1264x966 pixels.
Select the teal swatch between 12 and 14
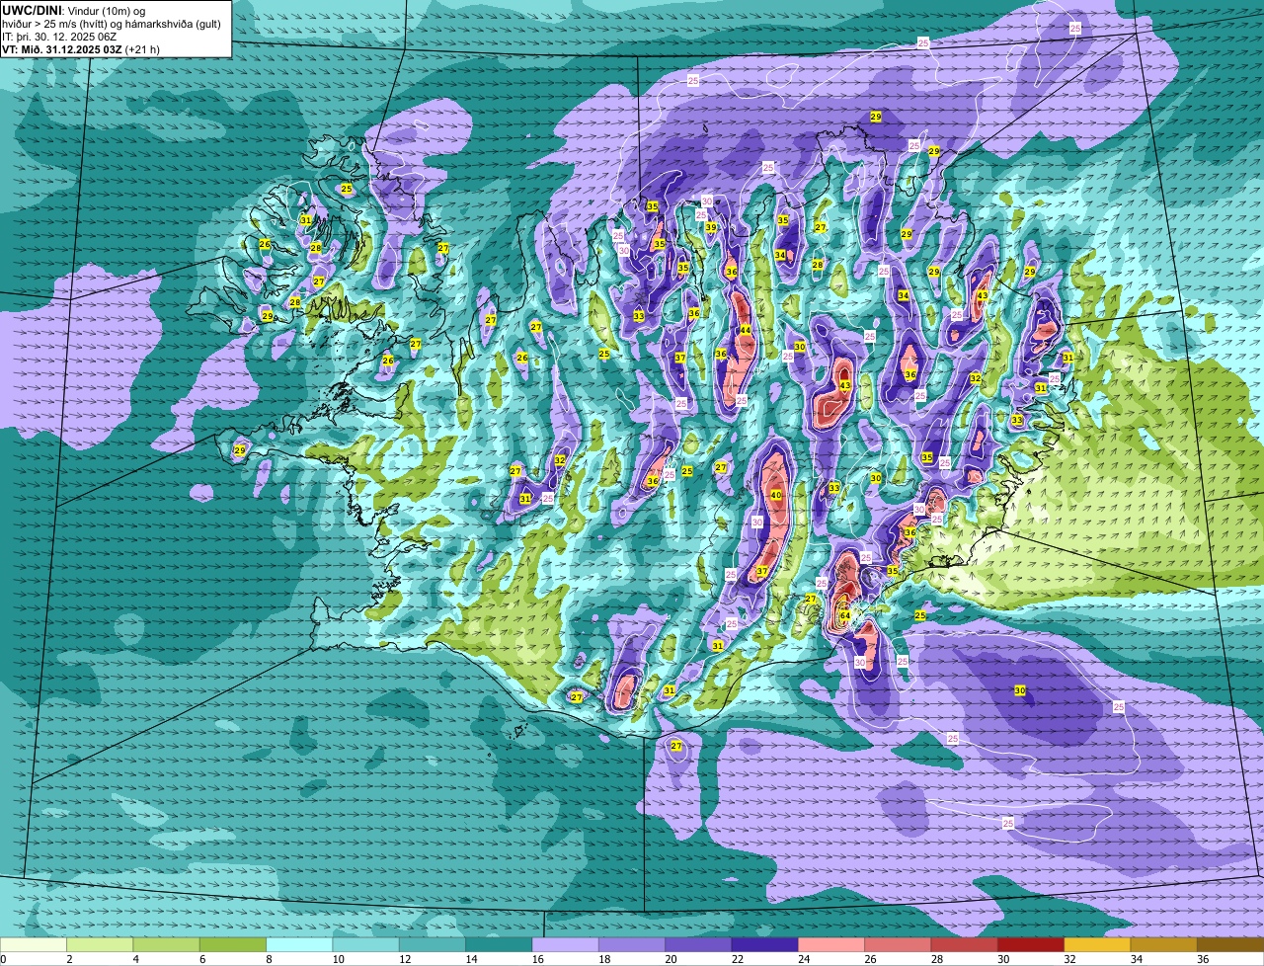(433, 945)
